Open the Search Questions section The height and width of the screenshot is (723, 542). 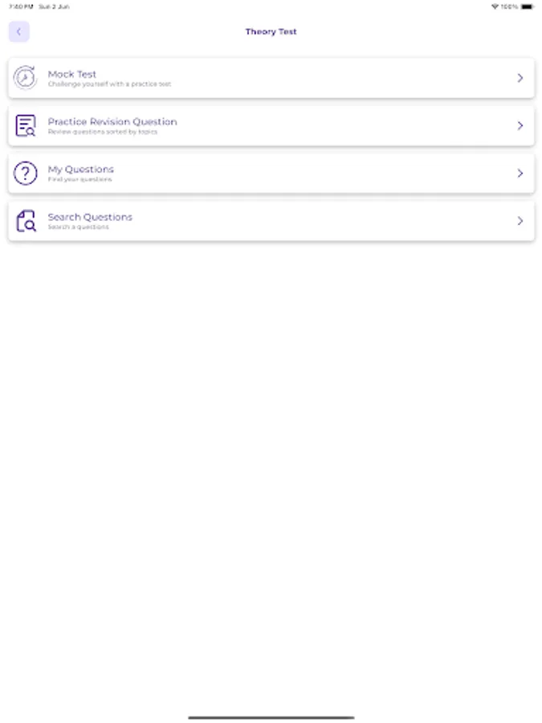pyautogui.click(x=271, y=221)
